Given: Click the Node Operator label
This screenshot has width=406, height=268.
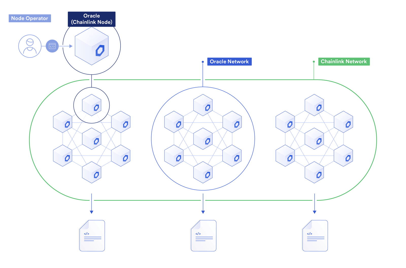Looking at the screenshot, I should [x=30, y=18].
